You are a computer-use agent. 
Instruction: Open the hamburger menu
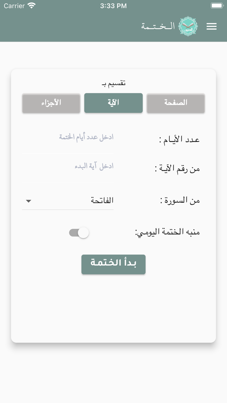[x=212, y=26]
